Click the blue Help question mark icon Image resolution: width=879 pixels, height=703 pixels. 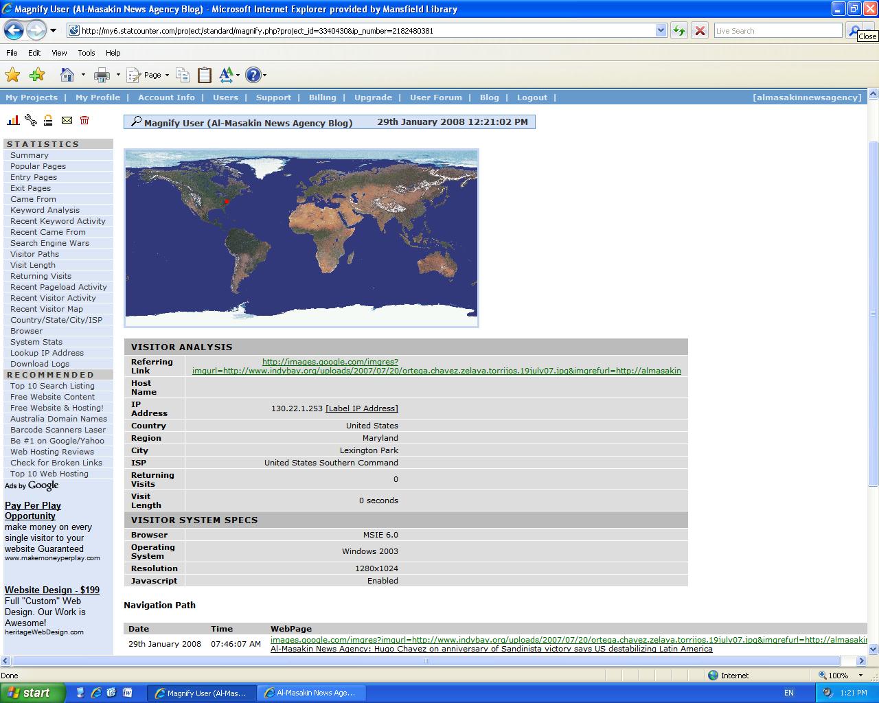pos(253,75)
